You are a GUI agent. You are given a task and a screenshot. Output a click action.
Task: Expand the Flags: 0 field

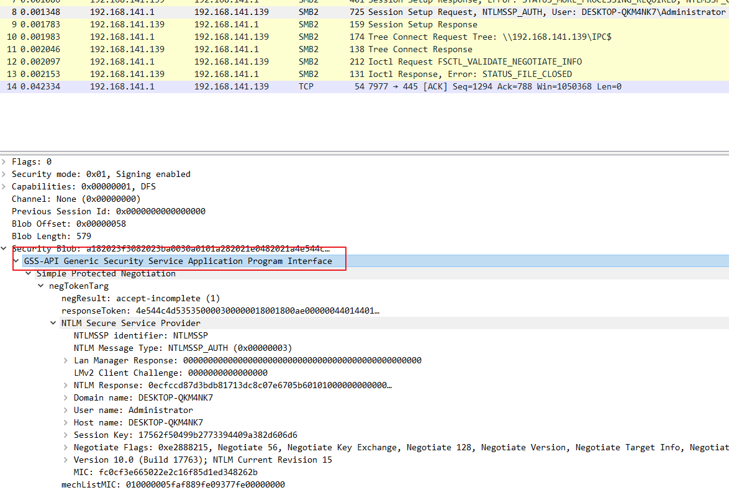coord(4,162)
